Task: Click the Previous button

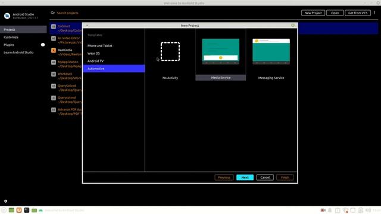Action: 224,177
